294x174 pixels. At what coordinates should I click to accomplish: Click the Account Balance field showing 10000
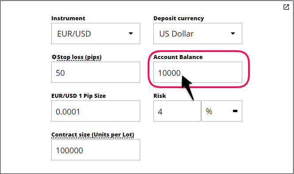tap(198, 72)
